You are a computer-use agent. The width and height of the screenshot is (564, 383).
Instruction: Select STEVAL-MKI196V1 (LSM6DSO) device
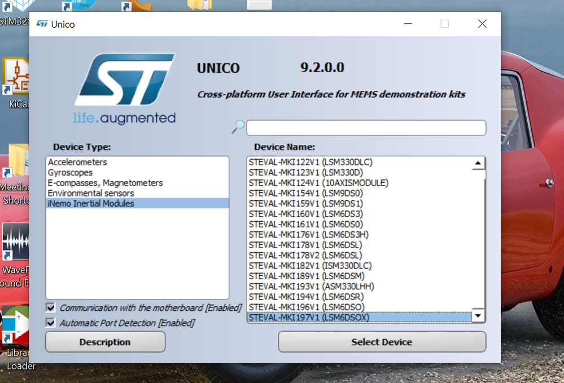(x=359, y=307)
